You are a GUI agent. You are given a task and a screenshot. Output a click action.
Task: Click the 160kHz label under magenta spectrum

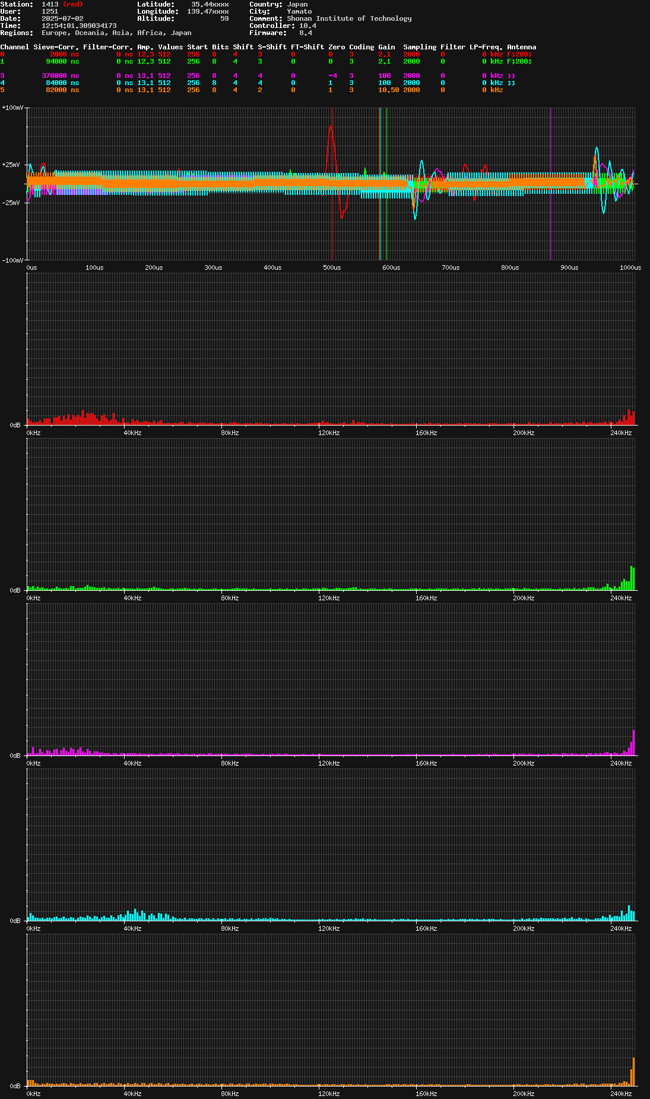(426, 763)
